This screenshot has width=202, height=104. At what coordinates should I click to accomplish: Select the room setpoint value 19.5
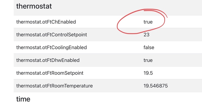click(148, 73)
